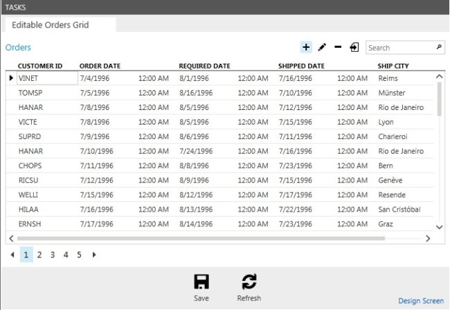Click the horizontal scrollbar right arrow
Screen dimensions: 450x310
tap(428, 238)
